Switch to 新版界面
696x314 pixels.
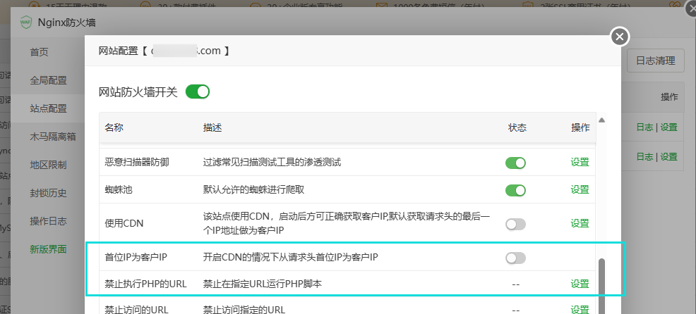tap(48, 249)
